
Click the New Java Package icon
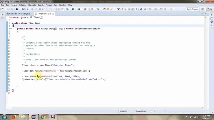coord(92,9)
